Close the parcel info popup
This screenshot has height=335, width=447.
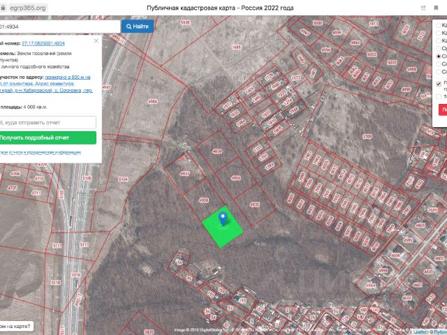tap(96, 40)
